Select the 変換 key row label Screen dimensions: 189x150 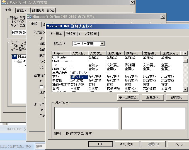point(56,88)
